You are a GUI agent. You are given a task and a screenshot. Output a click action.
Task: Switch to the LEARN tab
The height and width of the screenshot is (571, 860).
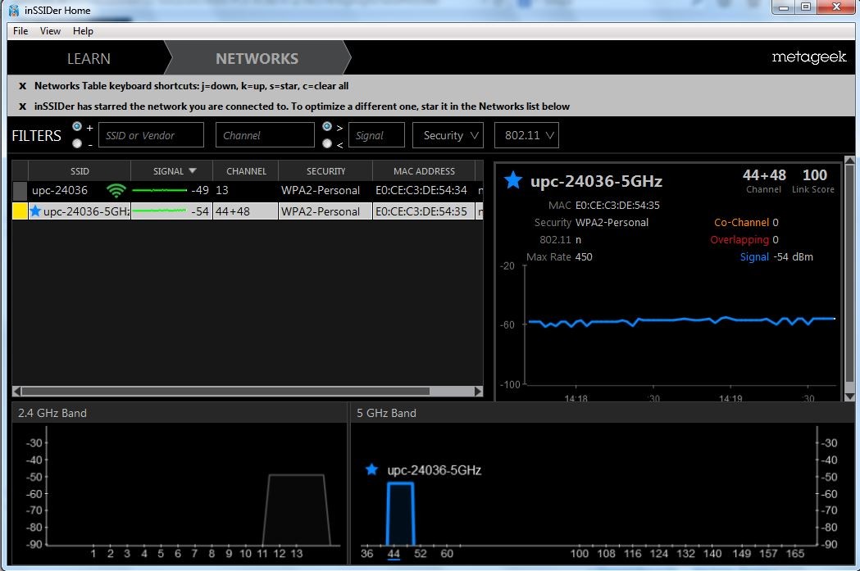click(89, 59)
